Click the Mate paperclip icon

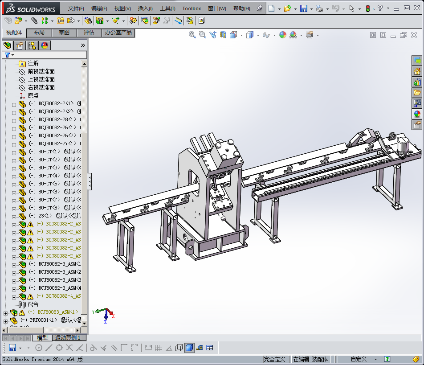[x=34, y=21]
